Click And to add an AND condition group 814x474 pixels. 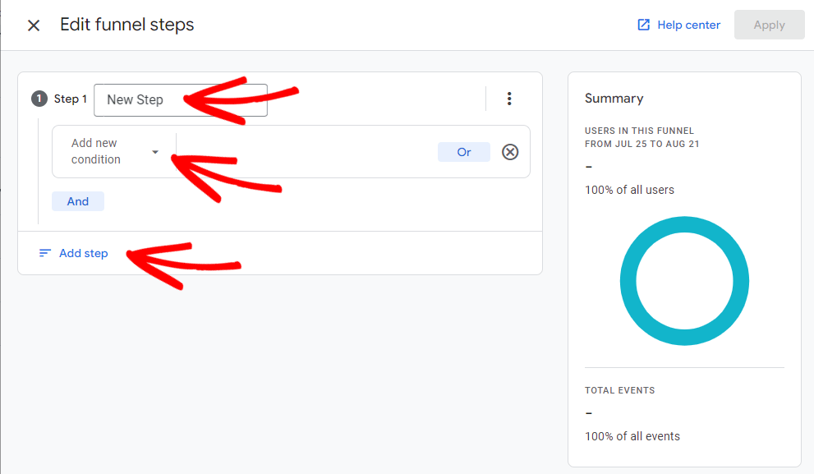(x=77, y=200)
